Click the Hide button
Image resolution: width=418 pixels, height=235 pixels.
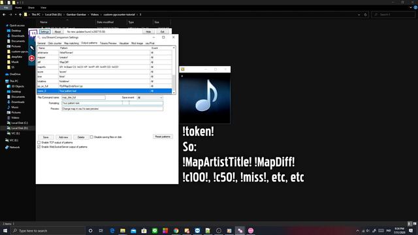pos(148,32)
